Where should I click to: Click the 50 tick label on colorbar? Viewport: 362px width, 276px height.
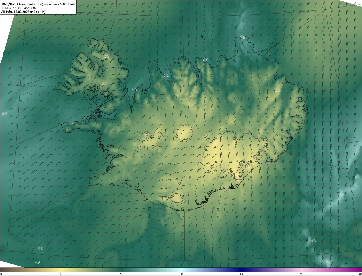[x=360, y=274]
